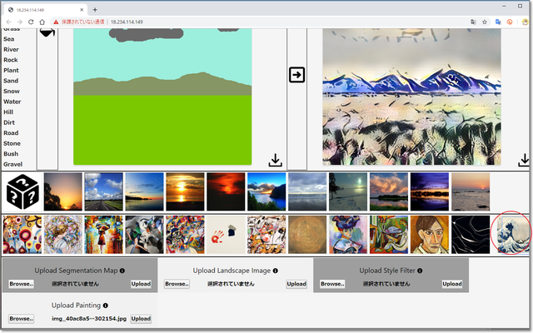
Task: Select the River label brush
Action: (11, 49)
